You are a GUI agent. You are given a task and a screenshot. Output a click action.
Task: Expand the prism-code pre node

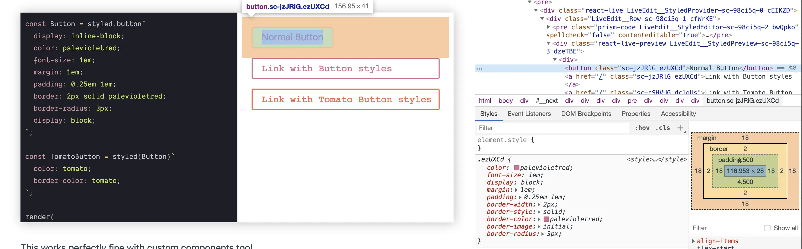click(548, 27)
